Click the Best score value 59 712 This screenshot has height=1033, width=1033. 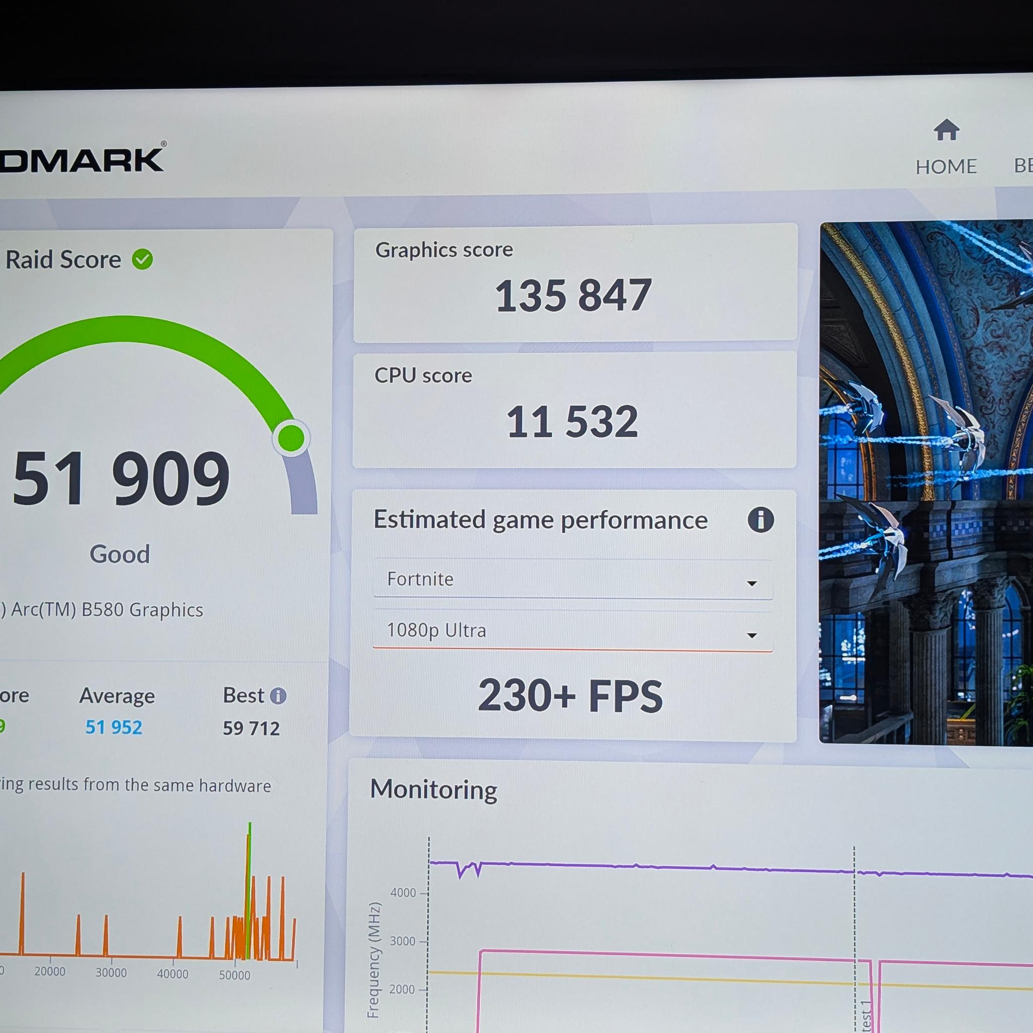click(x=251, y=728)
